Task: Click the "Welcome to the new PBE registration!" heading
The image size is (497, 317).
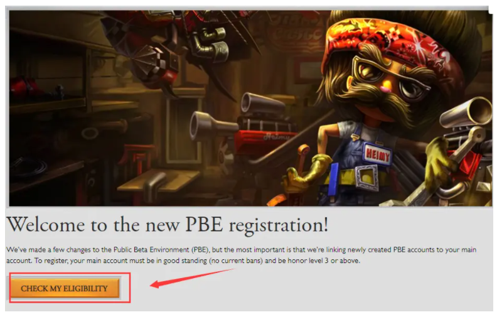Action: [167, 225]
